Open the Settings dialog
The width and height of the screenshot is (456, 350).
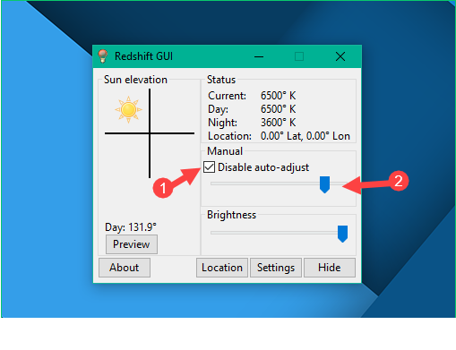(x=276, y=268)
